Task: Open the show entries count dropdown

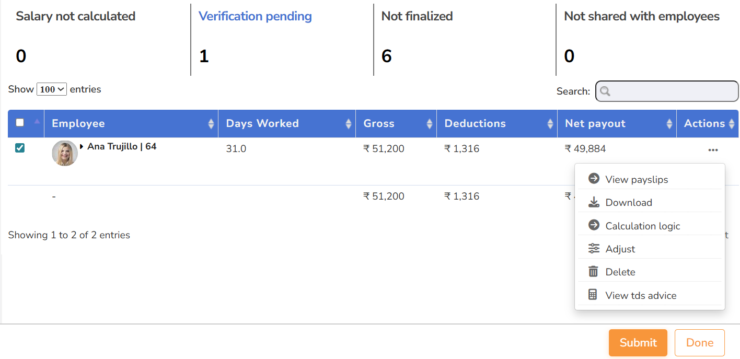Action: (x=52, y=89)
